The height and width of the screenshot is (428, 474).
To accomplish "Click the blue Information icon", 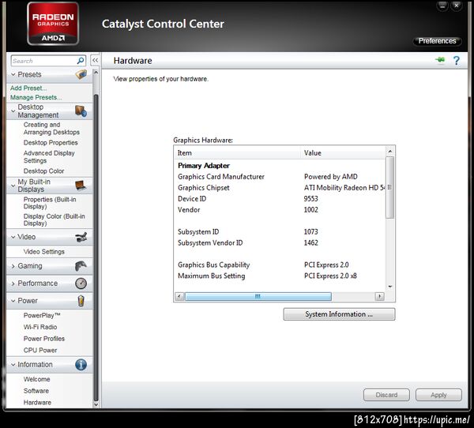I will tap(81, 365).
